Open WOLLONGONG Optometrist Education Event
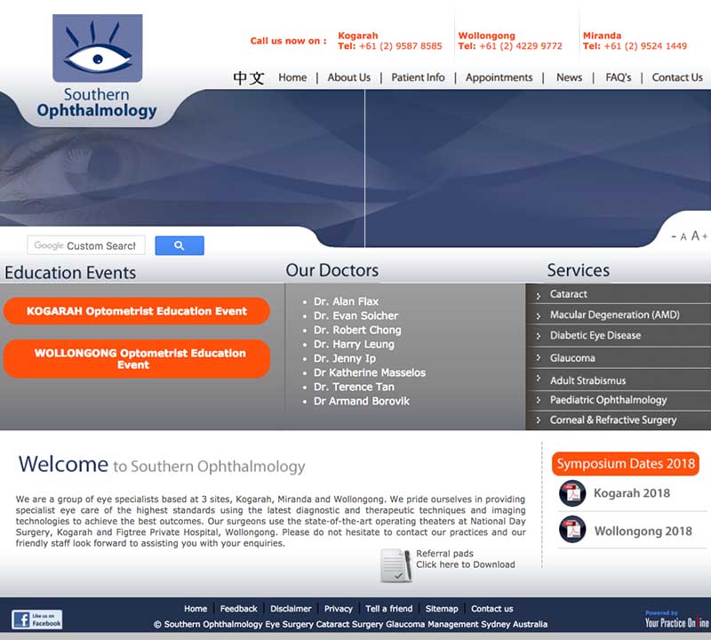The width and height of the screenshot is (711, 640). (137, 359)
